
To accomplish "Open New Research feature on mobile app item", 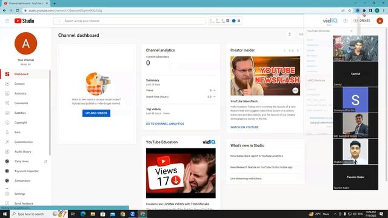I will pos(261,167).
